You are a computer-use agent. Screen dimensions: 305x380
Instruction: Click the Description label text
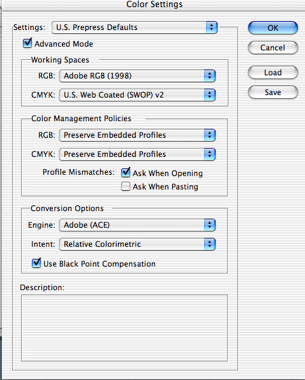(x=42, y=288)
